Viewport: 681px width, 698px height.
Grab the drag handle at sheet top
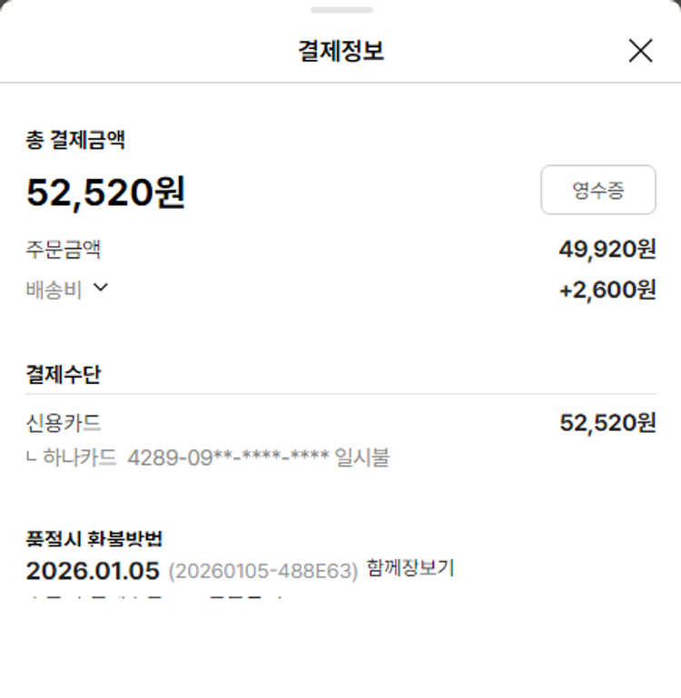click(x=340, y=10)
